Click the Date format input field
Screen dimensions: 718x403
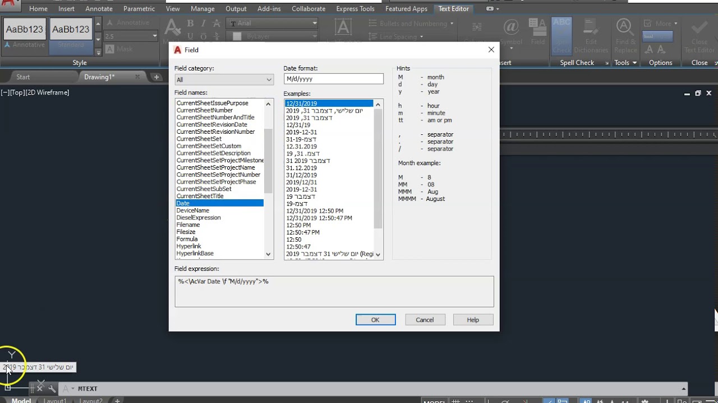pos(333,79)
